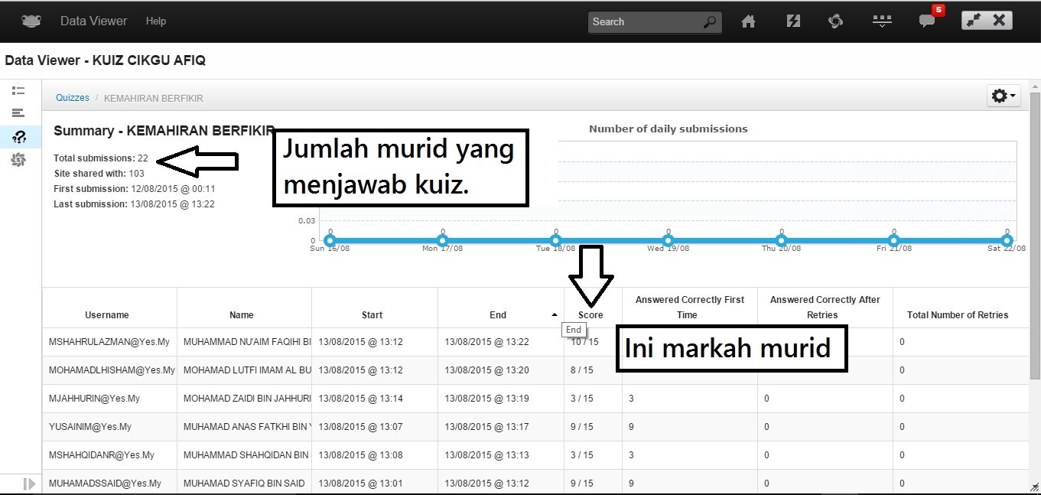The height and width of the screenshot is (495, 1041).
Task: Click the pinwheel settings icon in the sidebar
Action: pos(18,160)
